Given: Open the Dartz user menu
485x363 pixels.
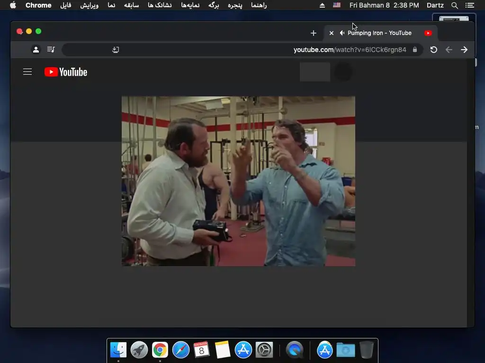Looking at the screenshot, I should tap(435, 5).
